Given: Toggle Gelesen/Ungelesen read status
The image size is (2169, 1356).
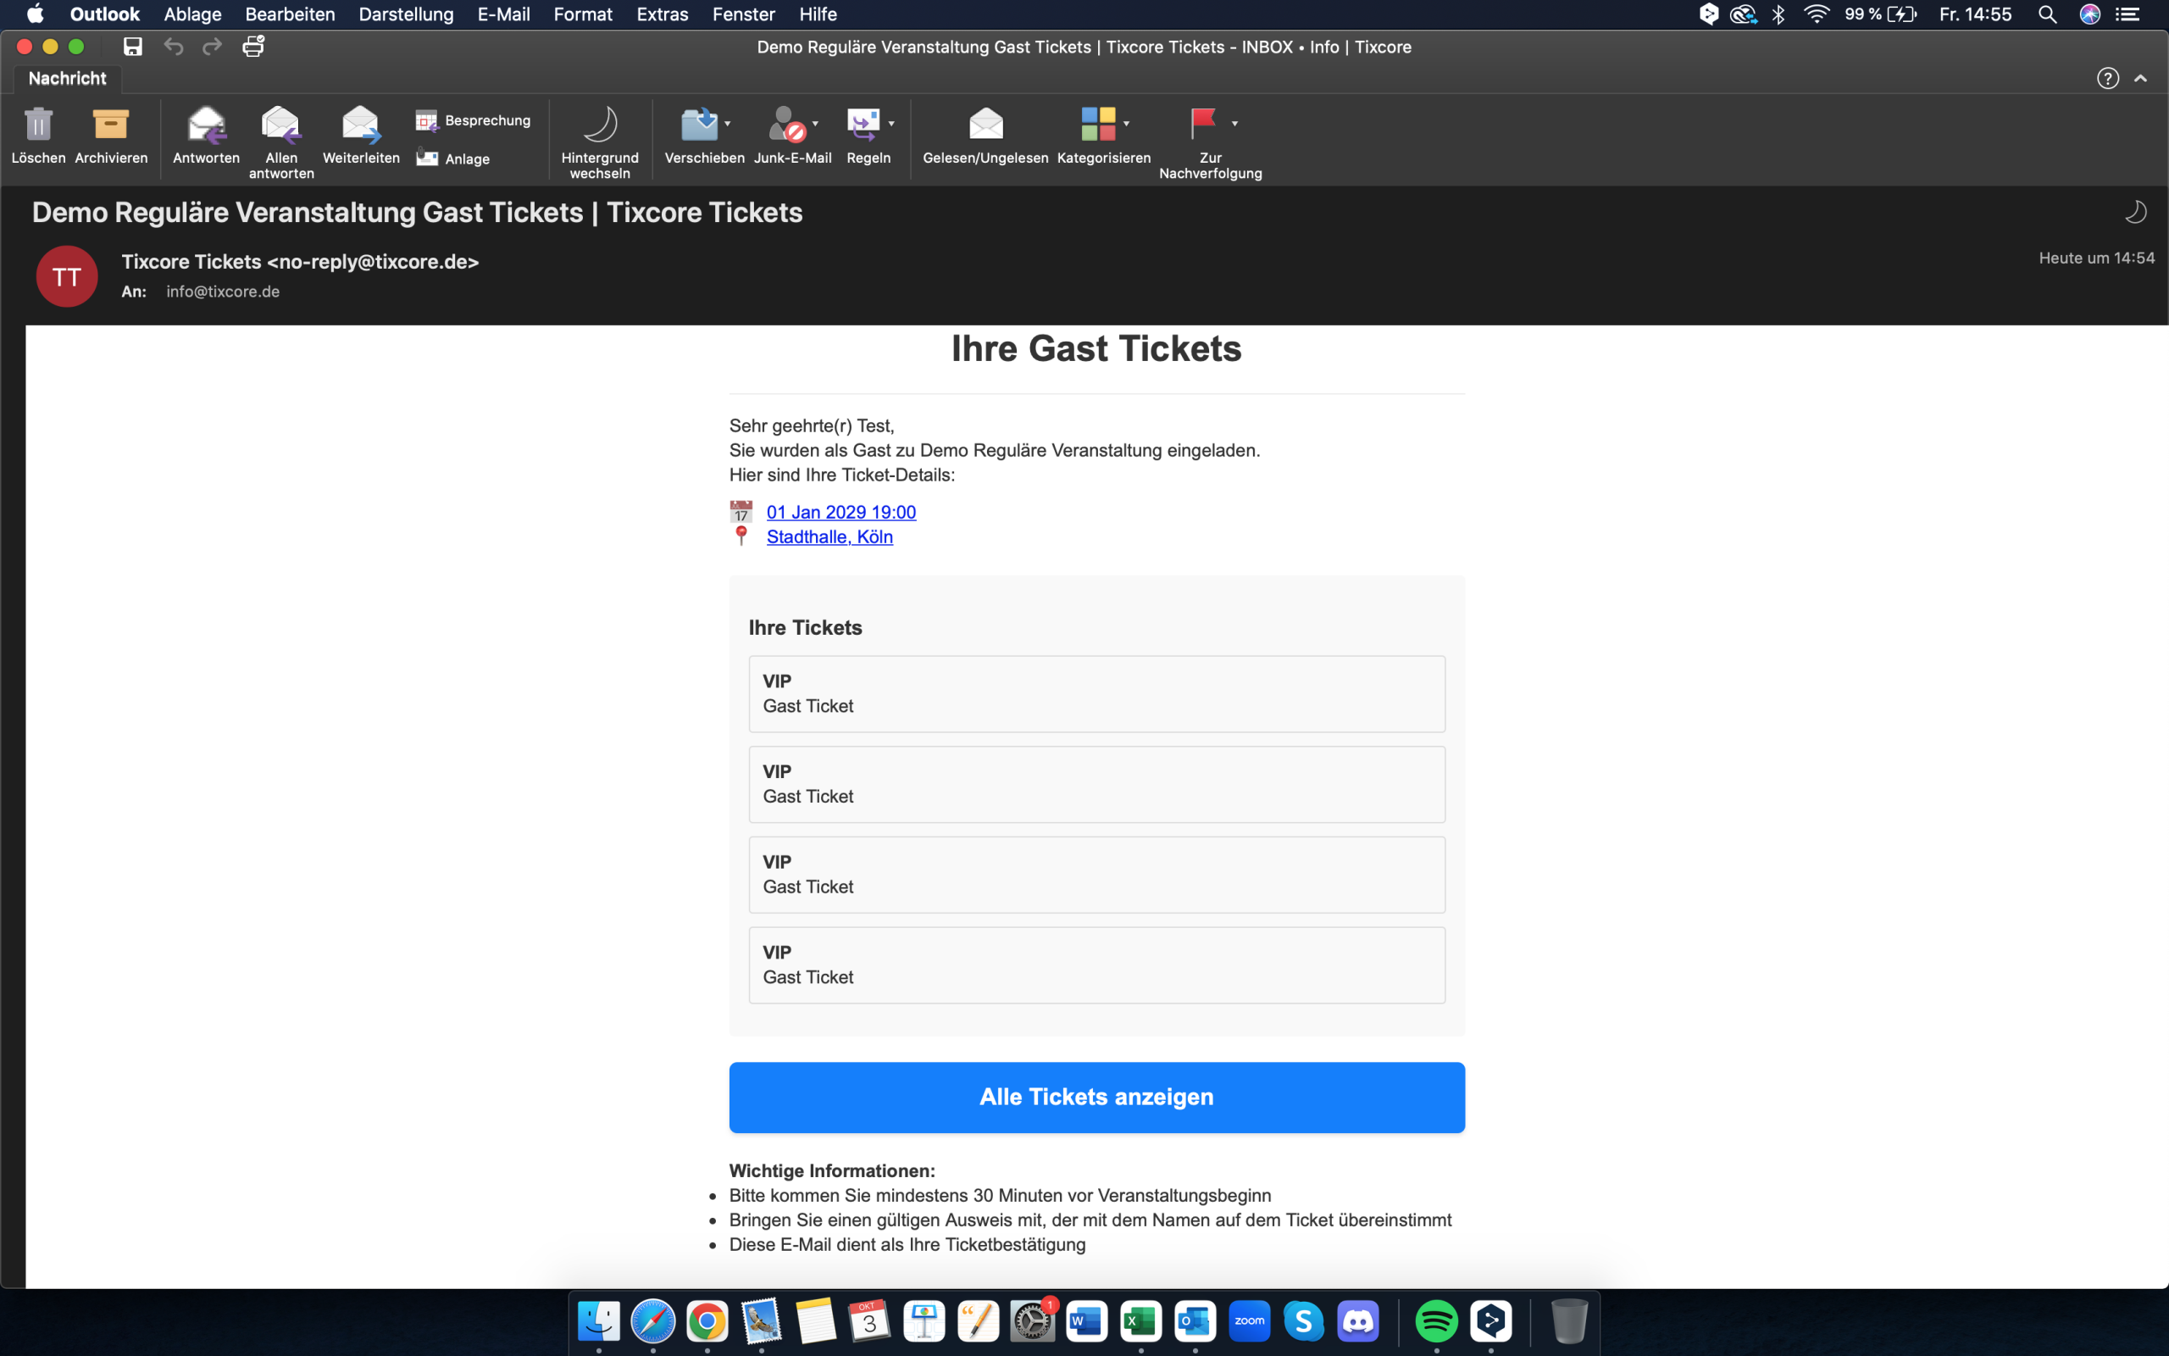Looking at the screenshot, I should point(985,124).
